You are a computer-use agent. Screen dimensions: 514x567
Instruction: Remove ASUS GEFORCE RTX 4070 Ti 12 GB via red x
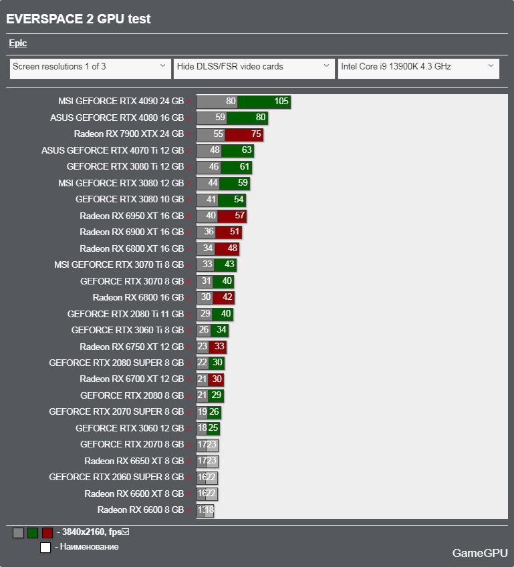(188, 151)
